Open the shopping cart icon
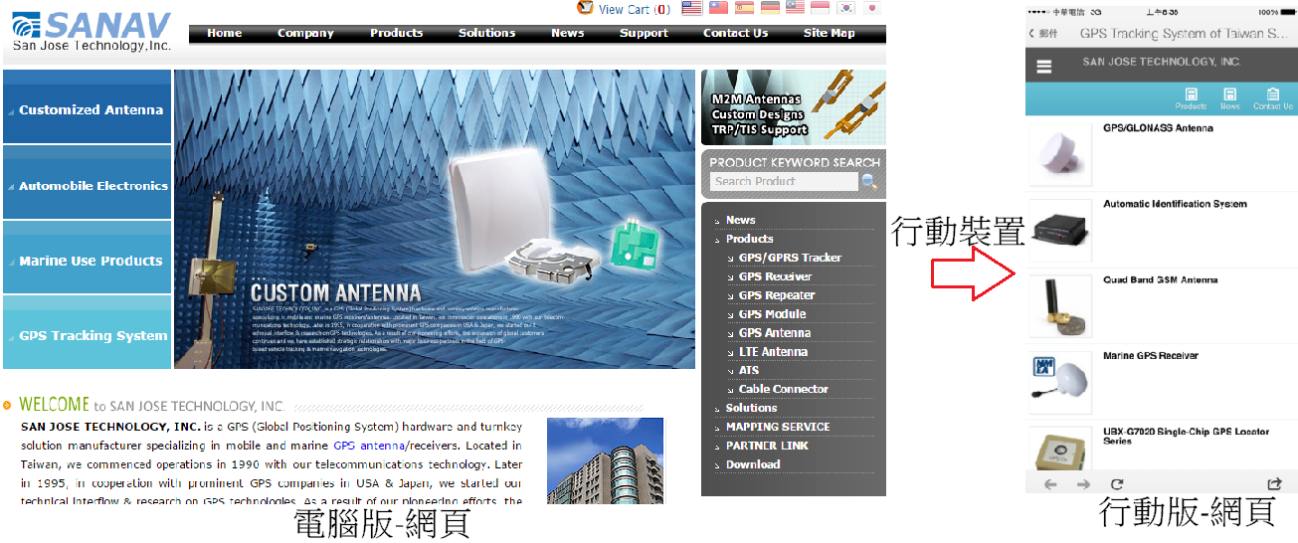Viewport: 1298px width, 543px height. [586, 9]
